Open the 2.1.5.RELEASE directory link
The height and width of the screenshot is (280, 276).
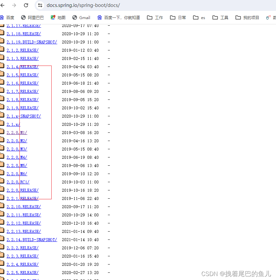point(22,75)
